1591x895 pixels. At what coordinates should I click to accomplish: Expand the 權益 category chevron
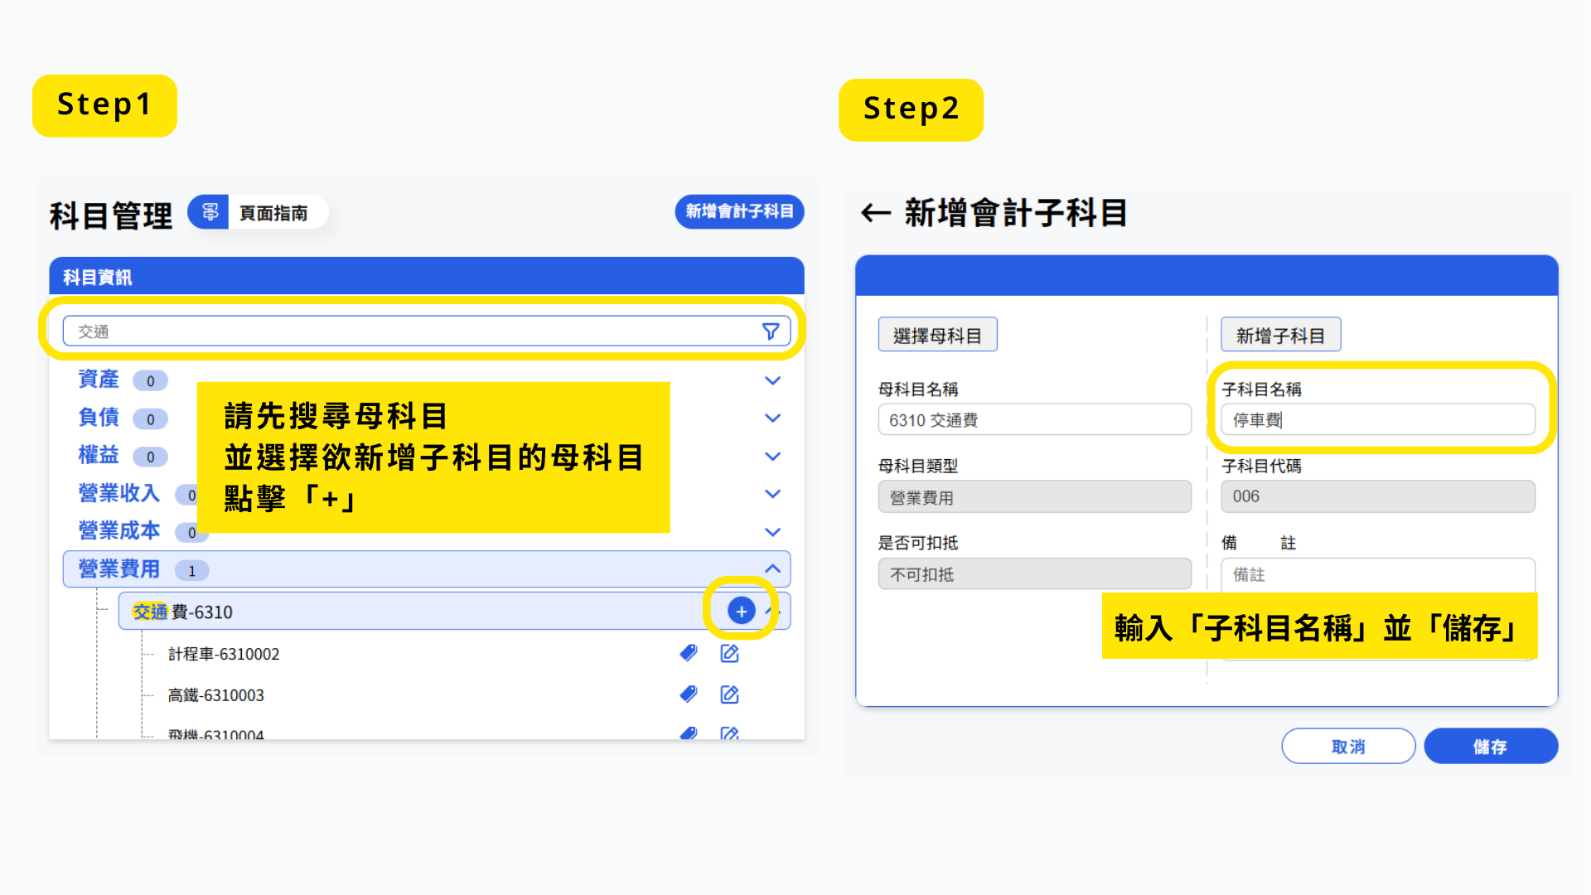coord(772,456)
